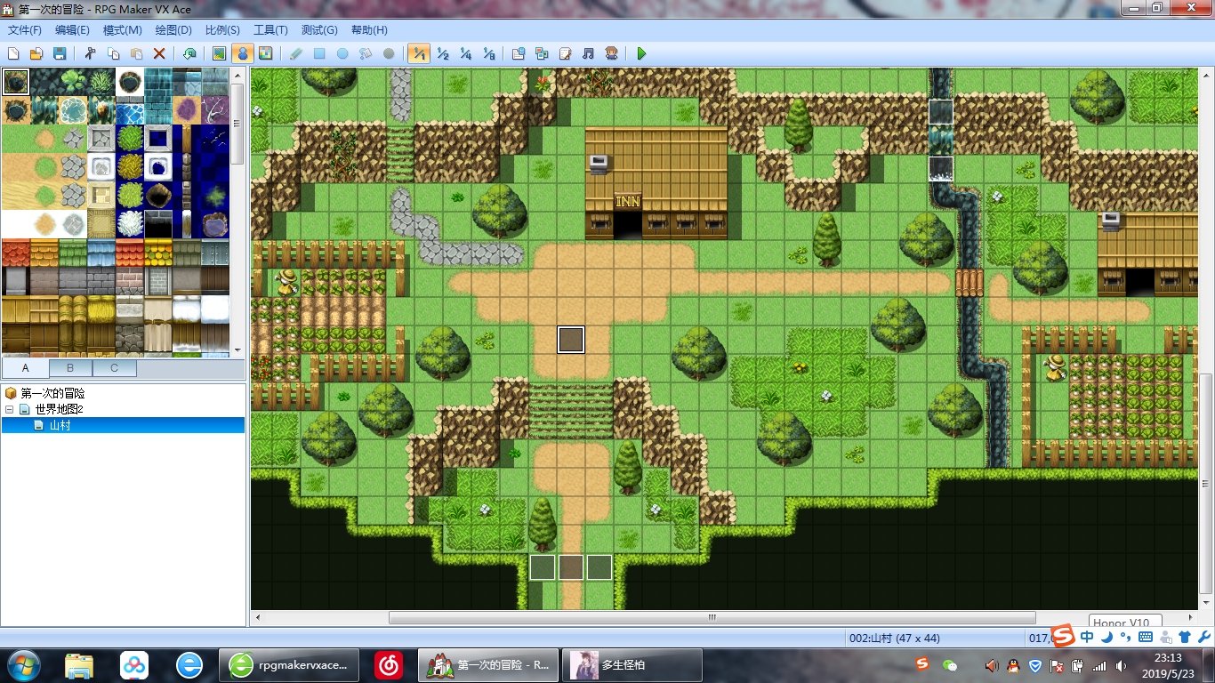This screenshot has height=683, width=1215.
Task: Set zoom scale to 1/8
Action: point(488,53)
